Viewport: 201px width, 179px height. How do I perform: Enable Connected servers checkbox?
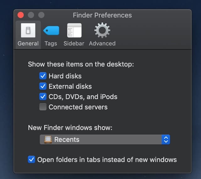(x=43, y=107)
